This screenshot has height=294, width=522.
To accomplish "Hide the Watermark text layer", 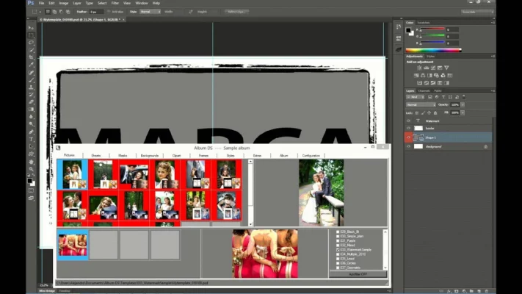I will (x=409, y=121).
